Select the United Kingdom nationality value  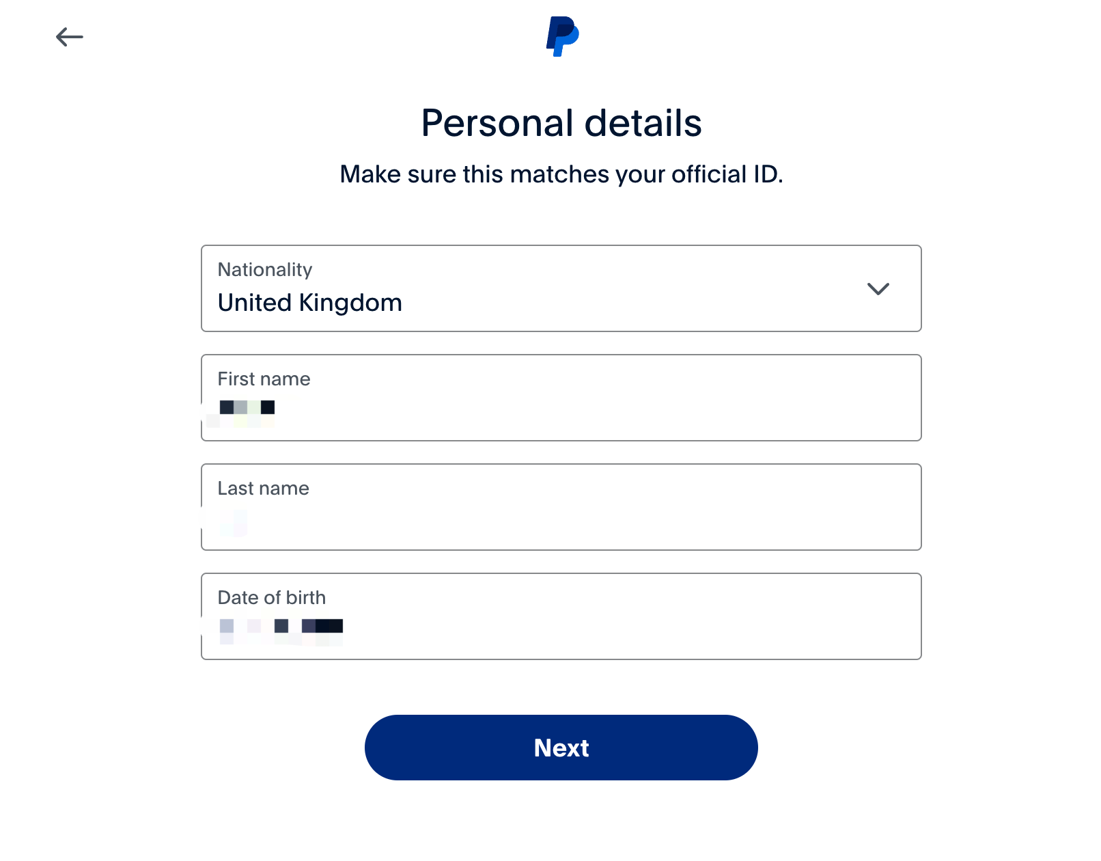310,303
